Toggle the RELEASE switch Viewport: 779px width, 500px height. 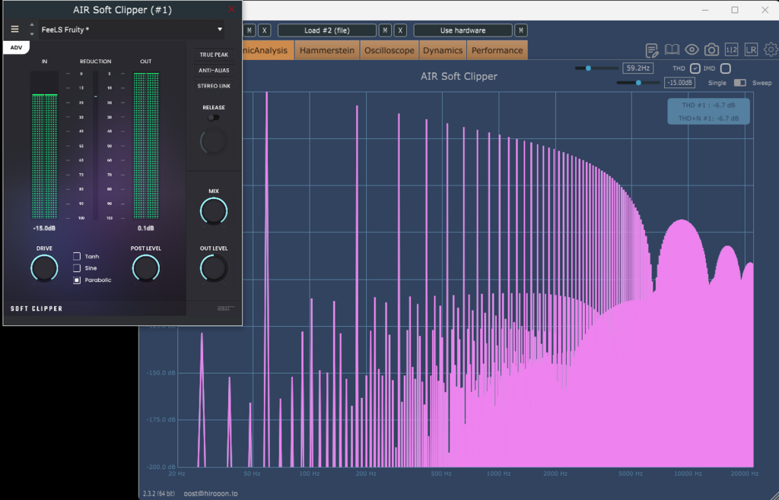coord(213,118)
